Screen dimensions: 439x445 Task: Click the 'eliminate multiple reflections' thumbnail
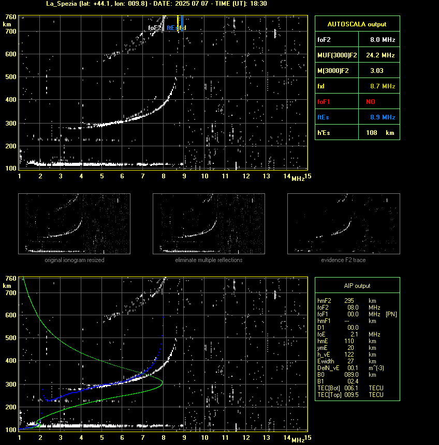coord(209,224)
